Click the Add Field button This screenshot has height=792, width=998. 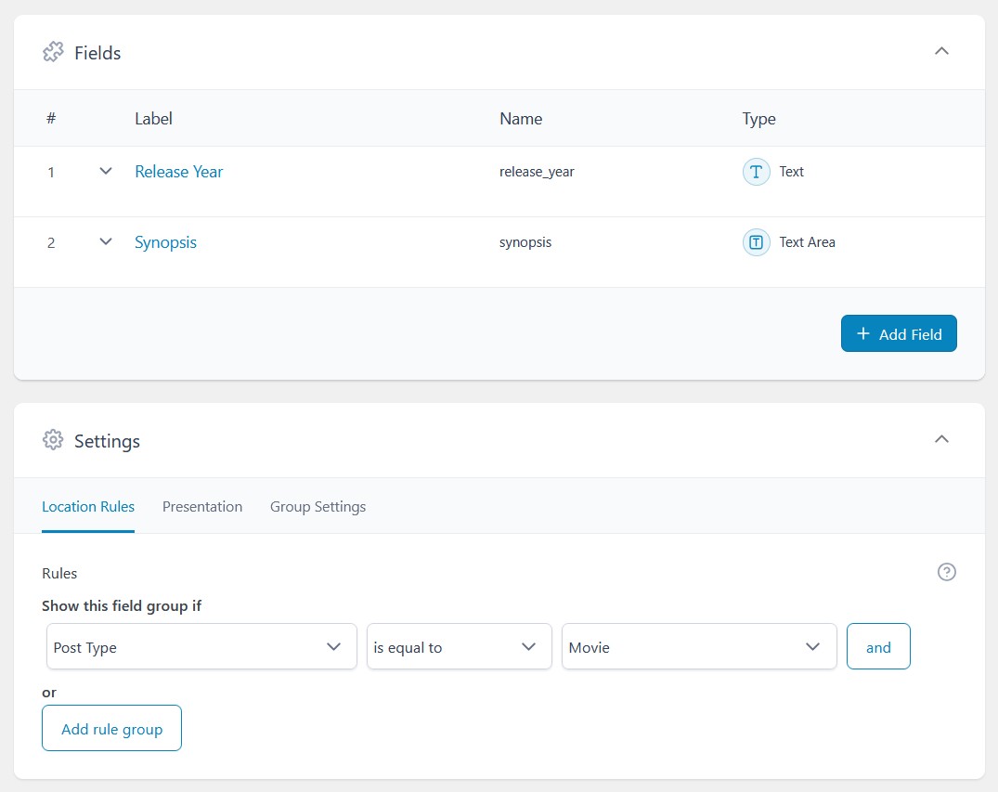pyautogui.click(x=899, y=333)
